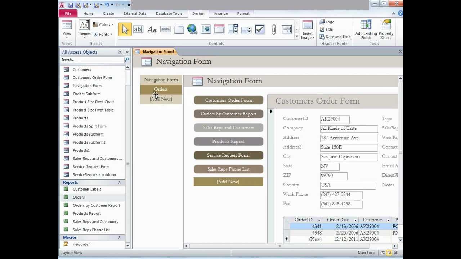Select the pointer Select tool in Controls

click(125, 29)
